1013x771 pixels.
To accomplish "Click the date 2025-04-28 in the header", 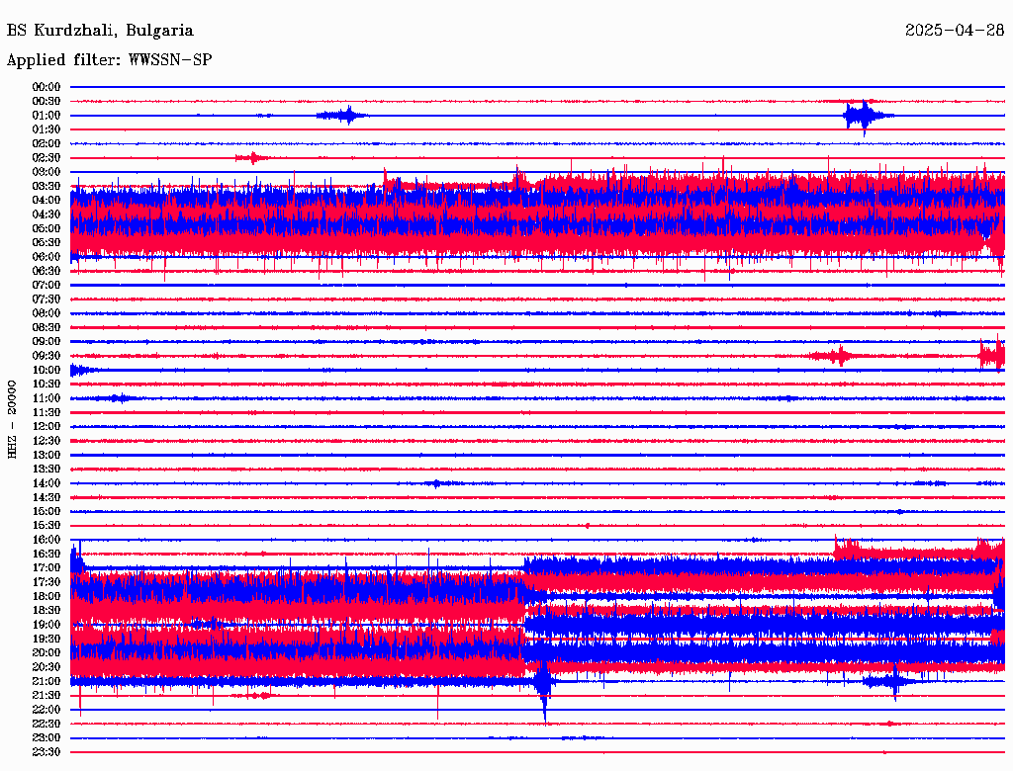I will click(954, 31).
